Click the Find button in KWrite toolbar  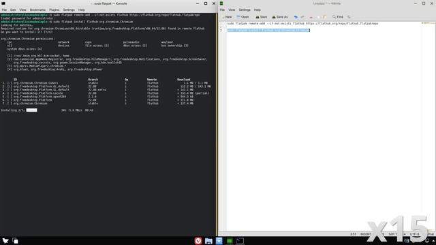point(338,17)
